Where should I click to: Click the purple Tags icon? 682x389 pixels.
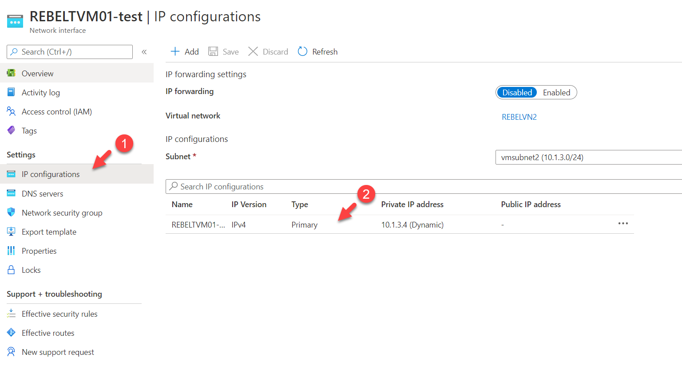point(11,130)
